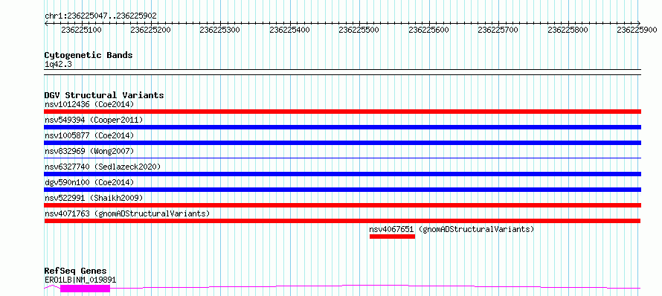662x296 pixels.
Task: Click ruler position 236225800
Action: 568,30
